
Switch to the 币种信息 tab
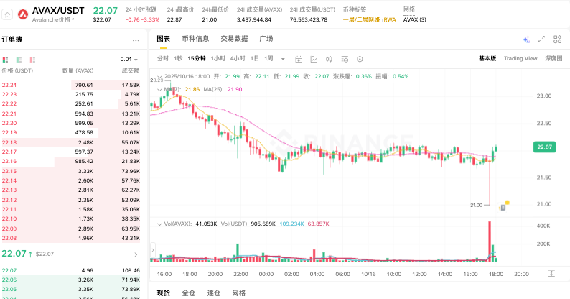coord(195,39)
